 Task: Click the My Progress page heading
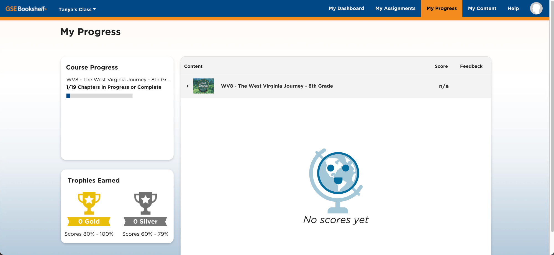tap(91, 32)
